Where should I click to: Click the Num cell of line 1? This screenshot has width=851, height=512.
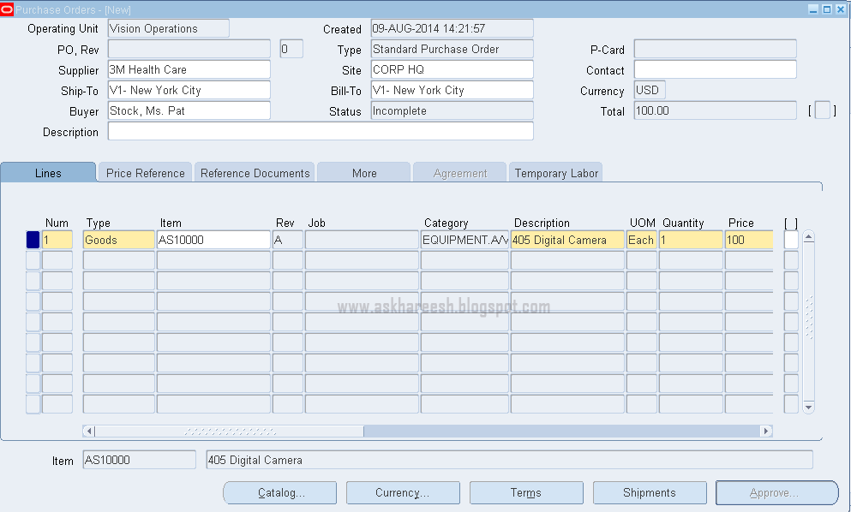point(57,241)
